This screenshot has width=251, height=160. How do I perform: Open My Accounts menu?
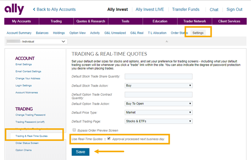[21, 21]
